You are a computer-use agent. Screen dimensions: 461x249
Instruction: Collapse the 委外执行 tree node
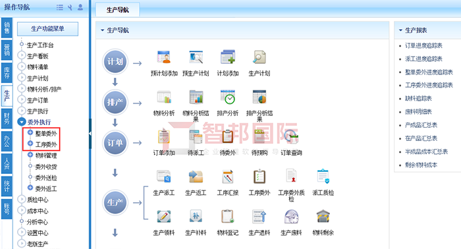point(22,122)
